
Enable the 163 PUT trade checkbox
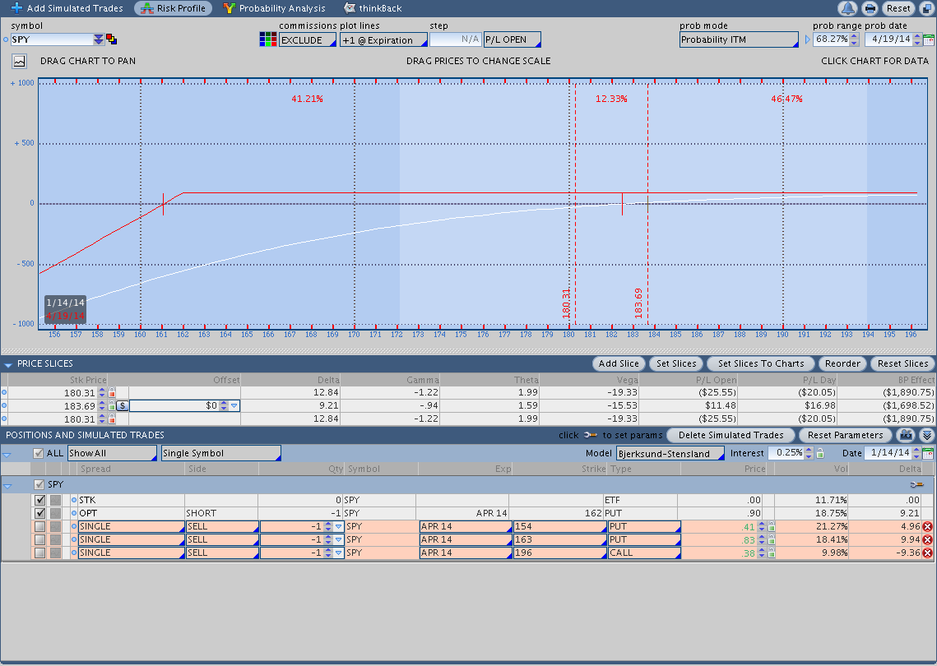coord(40,539)
